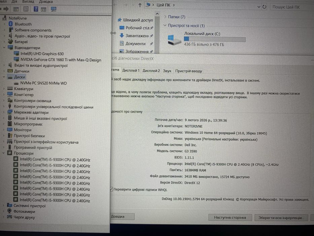Viewport: 314px width, 236px height.
Task: Click the Контролери сховища icon
Action: 10,100
